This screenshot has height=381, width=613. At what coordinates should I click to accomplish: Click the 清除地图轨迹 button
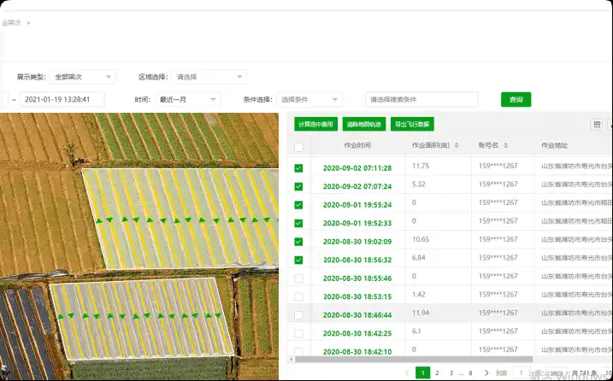364,124
